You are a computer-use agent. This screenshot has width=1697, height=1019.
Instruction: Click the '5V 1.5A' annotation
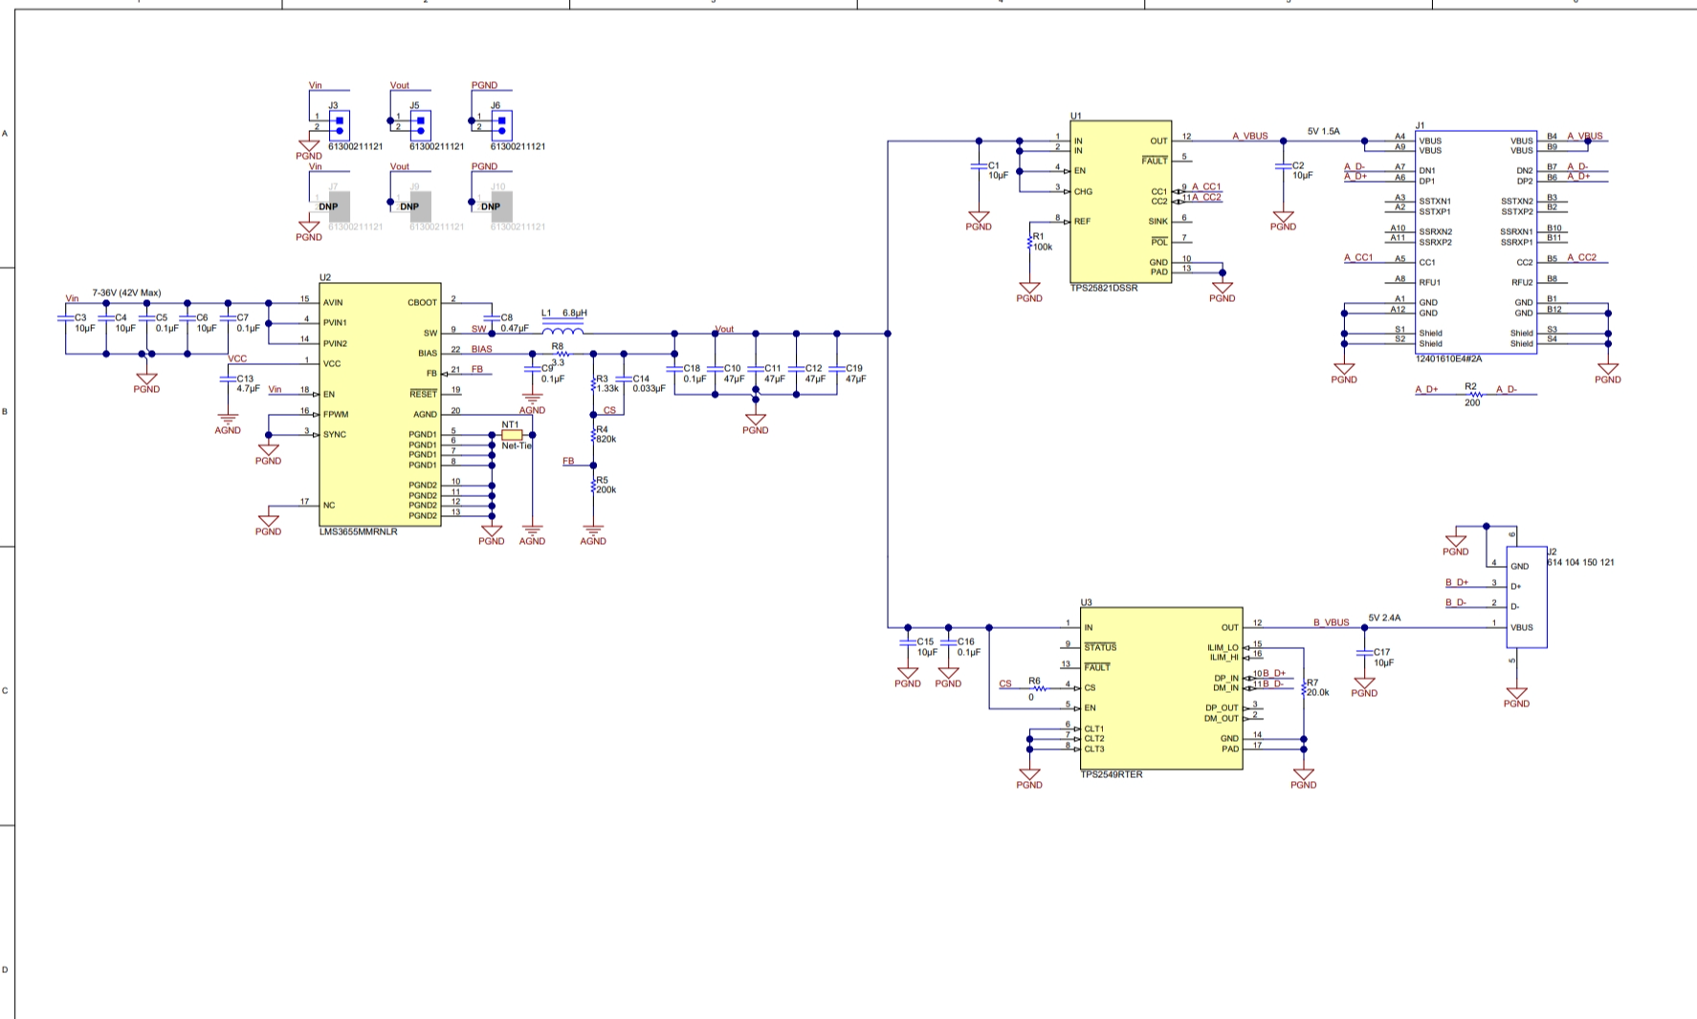pos(1324,131)
